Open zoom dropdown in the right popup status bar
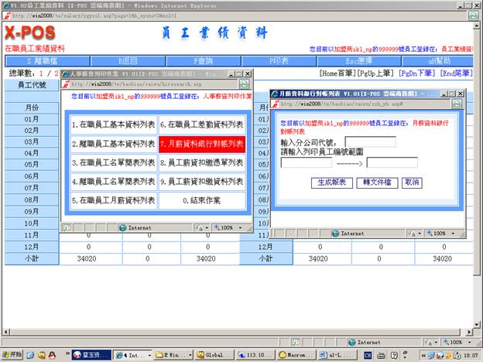 (444, 233)
